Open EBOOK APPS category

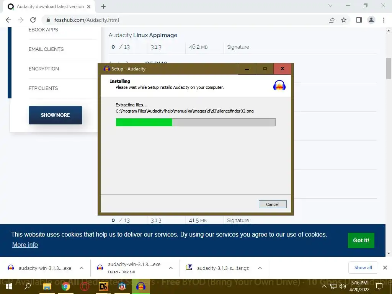click(x=43, y=30)
